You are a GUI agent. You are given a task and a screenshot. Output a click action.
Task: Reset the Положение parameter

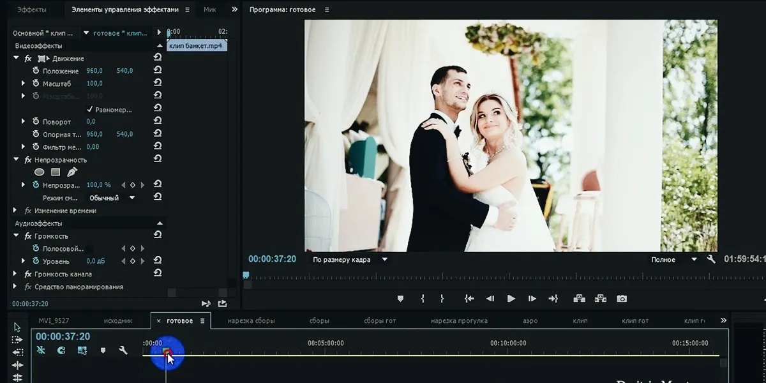coord(158,71)
